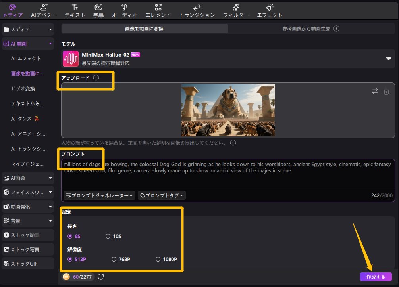Viewport: 399px width, 287px height.
Task: Open the プロンプトタグ dropdown
Action: pyautogui.click(x=162, y=195)
